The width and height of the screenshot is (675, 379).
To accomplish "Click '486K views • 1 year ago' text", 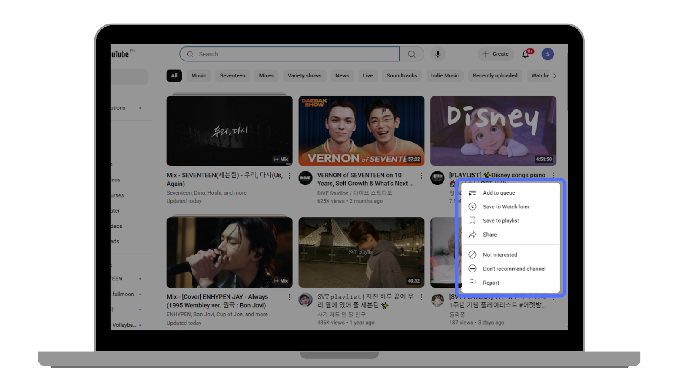I will click(346, 323).
